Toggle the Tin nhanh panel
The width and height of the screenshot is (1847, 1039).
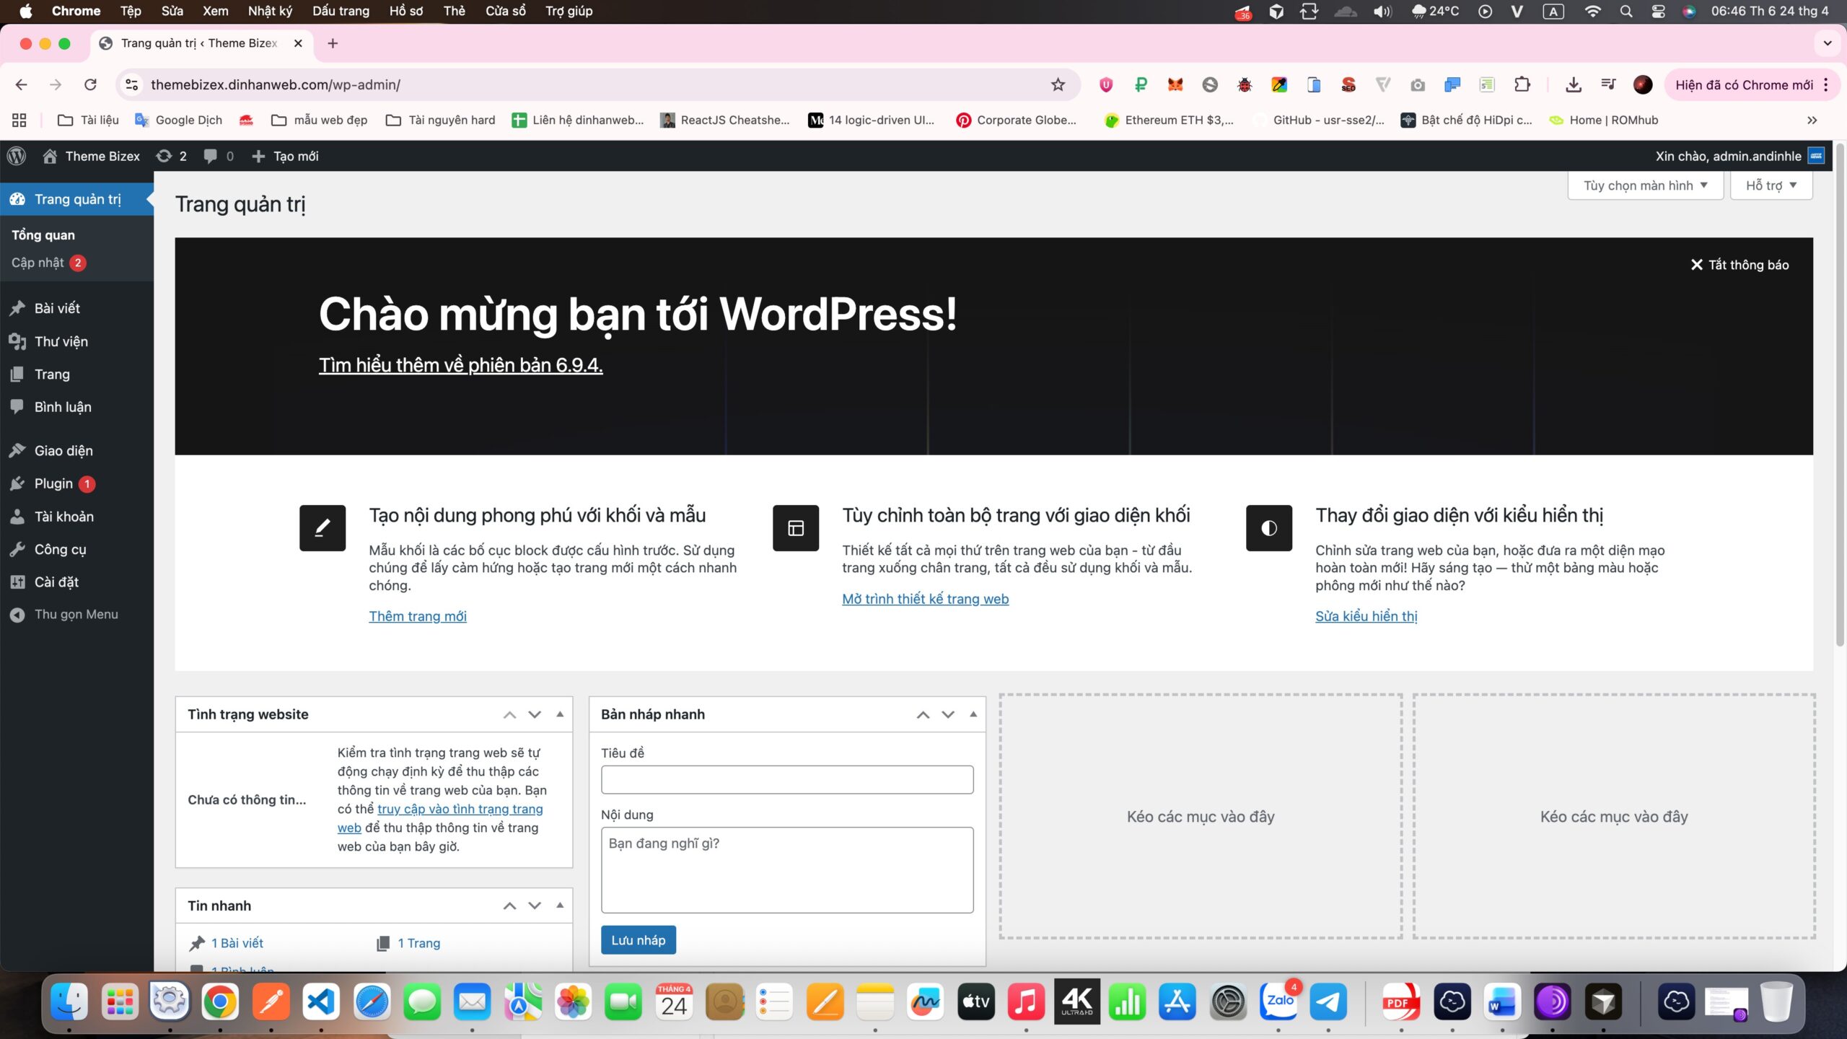click(560, 906)
